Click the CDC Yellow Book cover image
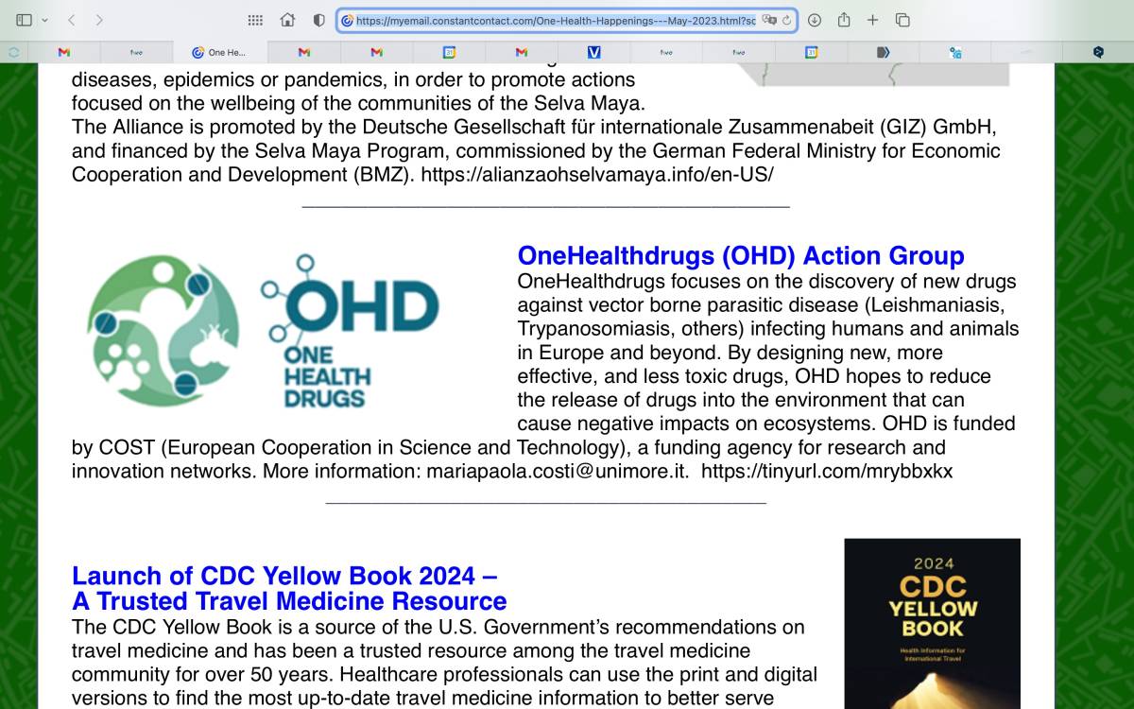Image resolution: width=1134 pixels, height=709 pixels. coord(932,624)
